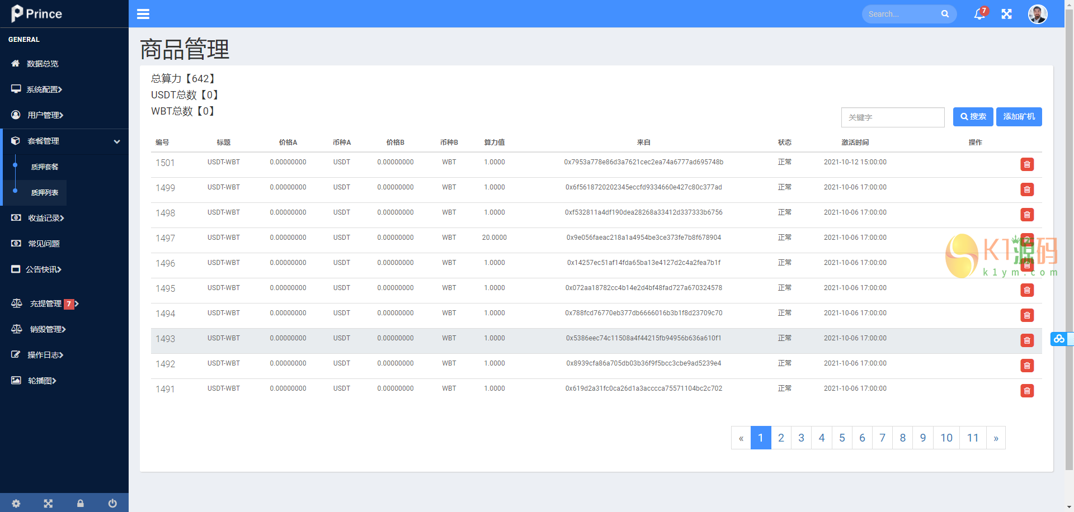
Task: Click the hamburger menu icon in header
Action: coord(143,14)
